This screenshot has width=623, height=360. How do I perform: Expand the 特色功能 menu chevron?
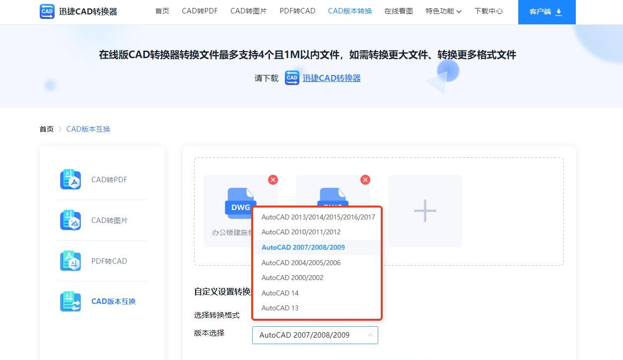point(458,10)
